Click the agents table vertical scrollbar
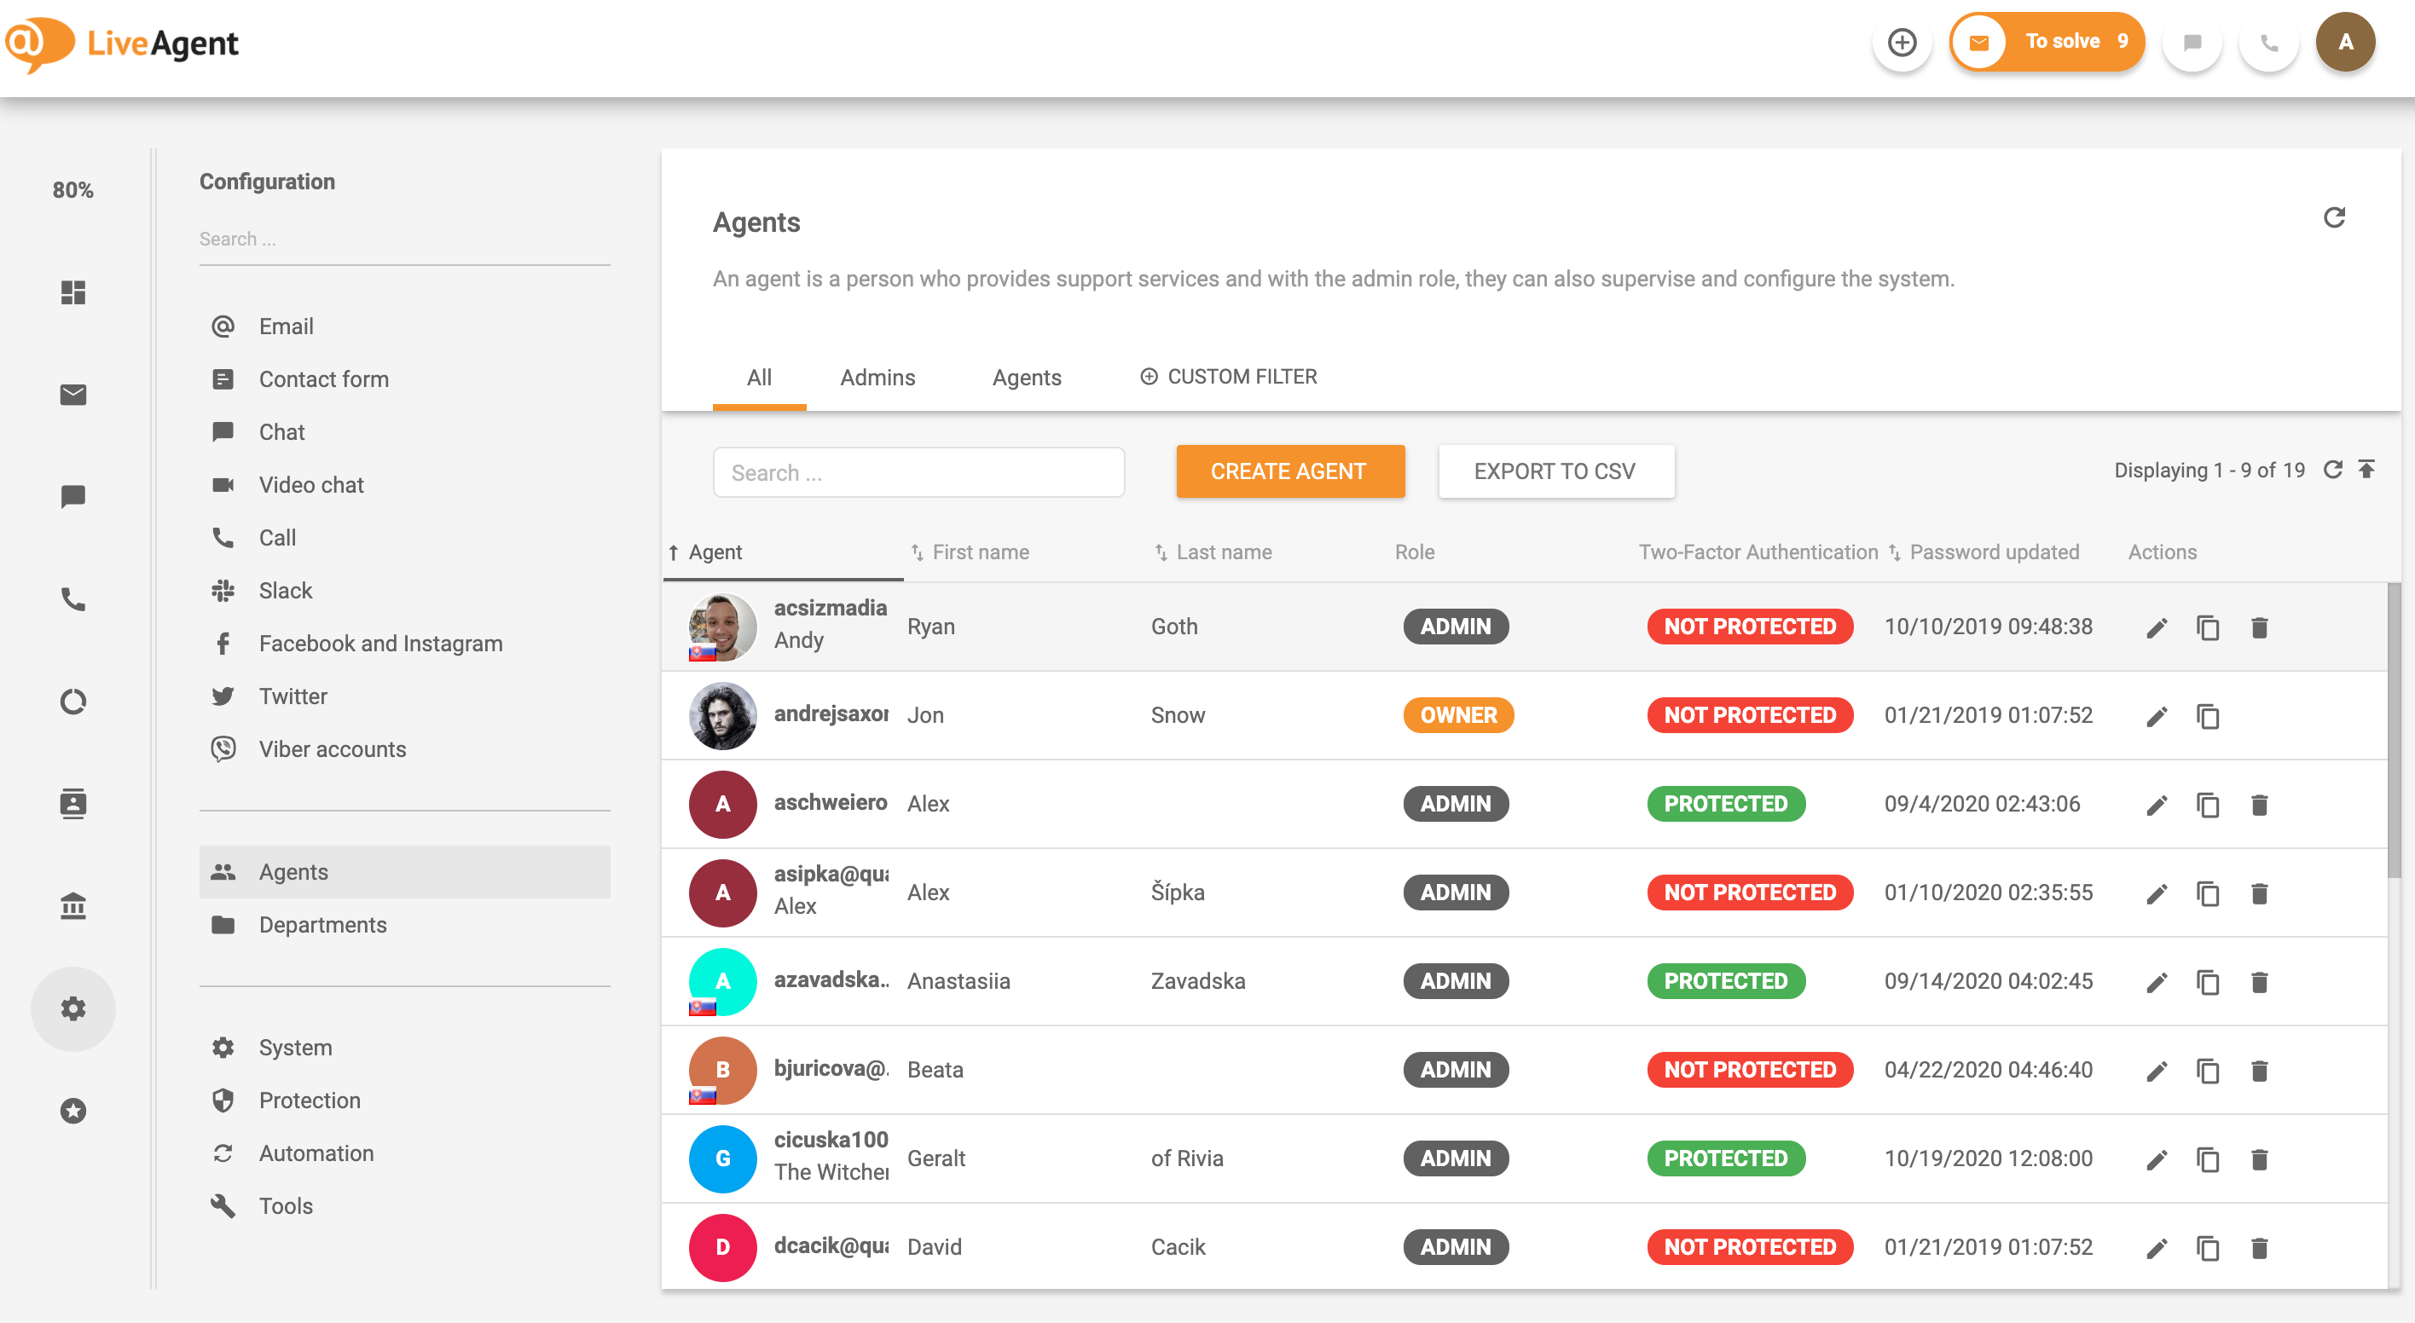 (2394, 730)
